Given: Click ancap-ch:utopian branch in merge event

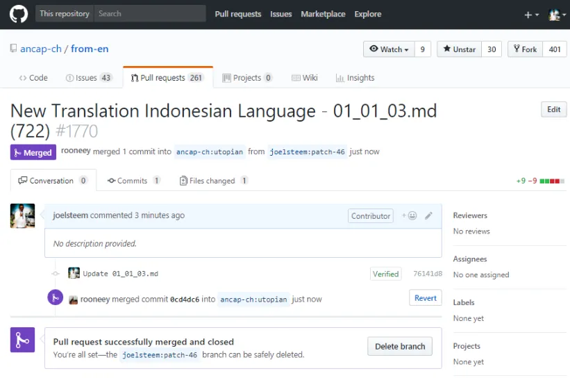Looking at the screenshot, I should (x=253, y=299).
